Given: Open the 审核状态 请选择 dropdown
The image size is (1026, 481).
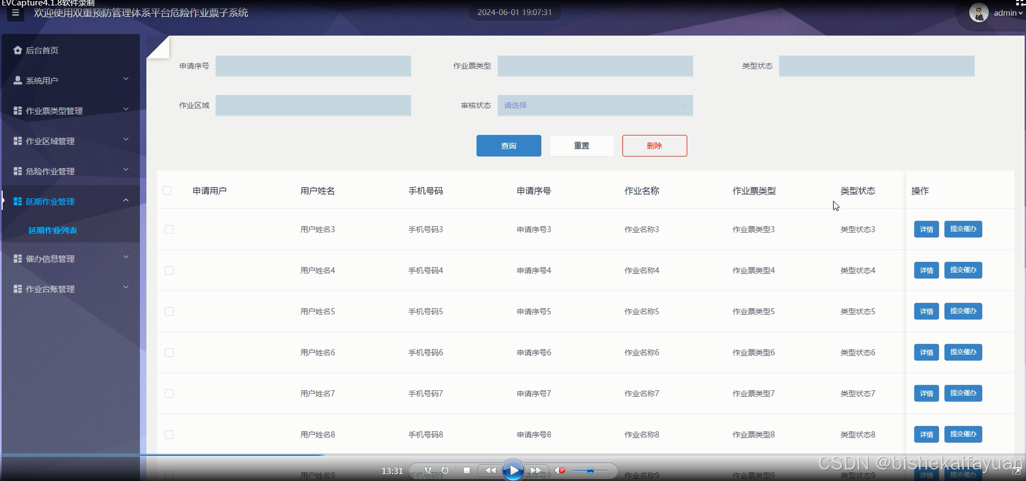Looking at the screenshot, I should click(595, 105).
